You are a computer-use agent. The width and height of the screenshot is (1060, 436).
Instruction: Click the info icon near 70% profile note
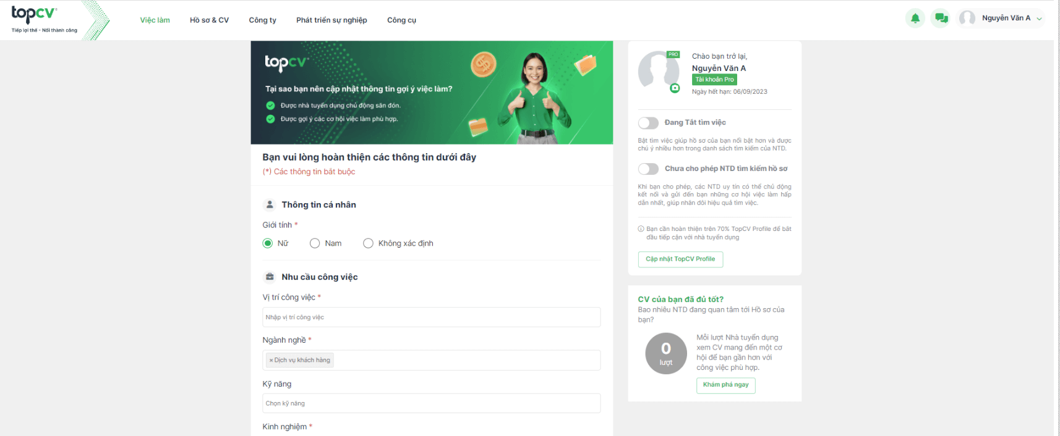click(x=641, y=228)
